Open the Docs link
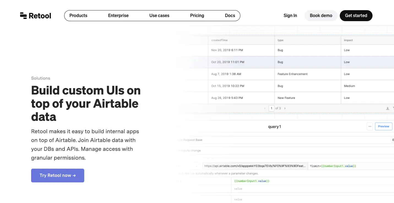Screen dimensions: 394x203 (230, 16)
